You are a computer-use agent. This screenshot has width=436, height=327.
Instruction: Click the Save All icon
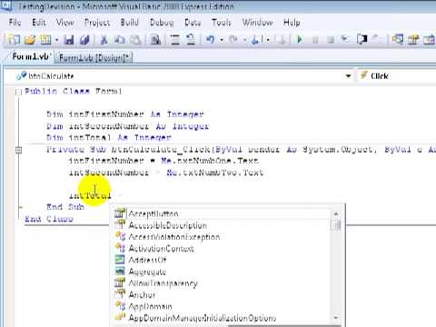(84, 40)
